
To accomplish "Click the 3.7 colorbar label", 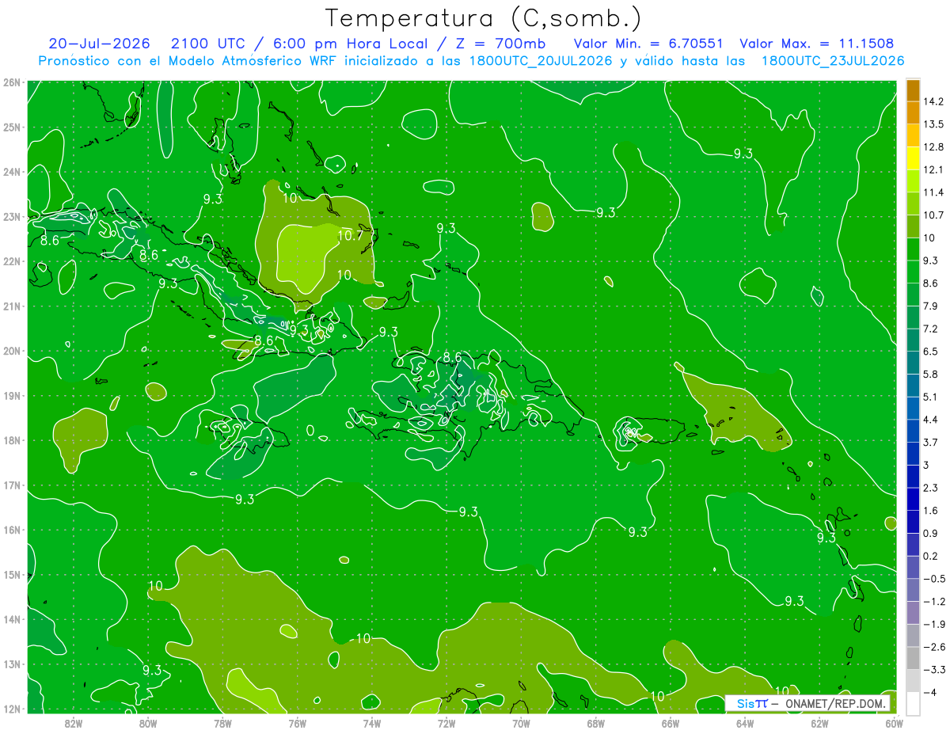I will (x=929, y=442).
